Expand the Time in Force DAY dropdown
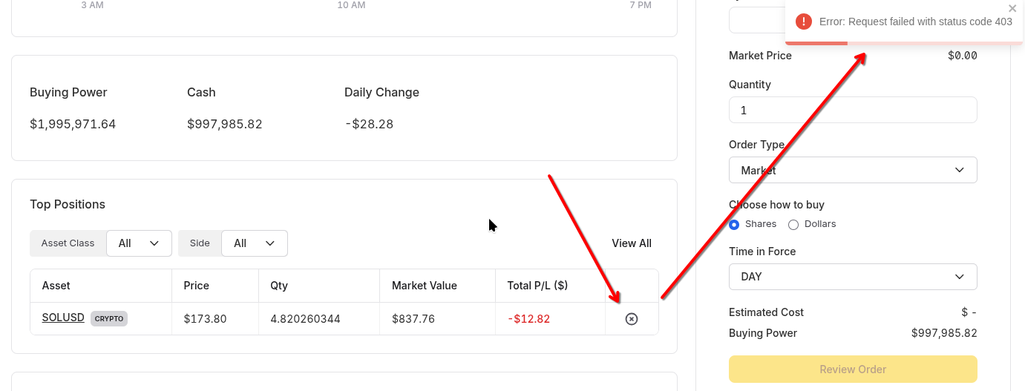Image resolution: width=1025 pixels, height=391 pixels. point(853,277)
